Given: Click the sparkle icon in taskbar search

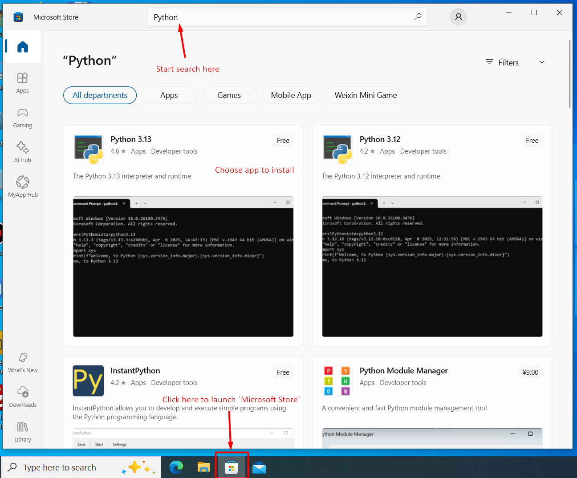Looking at the screenshot, I should point(138,467).
